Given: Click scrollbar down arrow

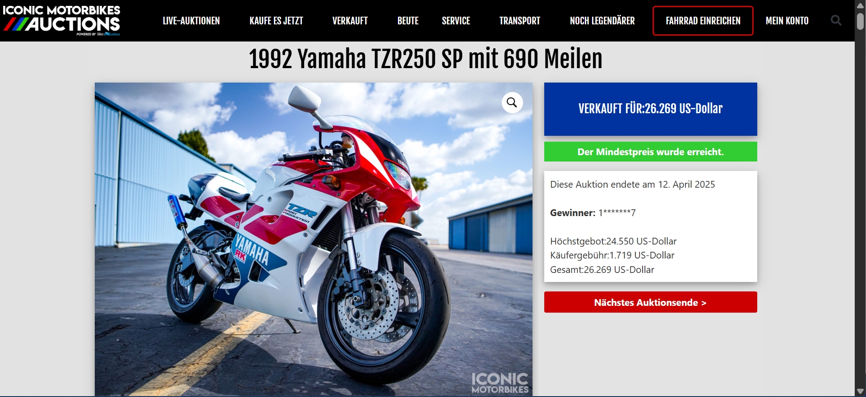Looking at the screenshot, I should [860, 392].
